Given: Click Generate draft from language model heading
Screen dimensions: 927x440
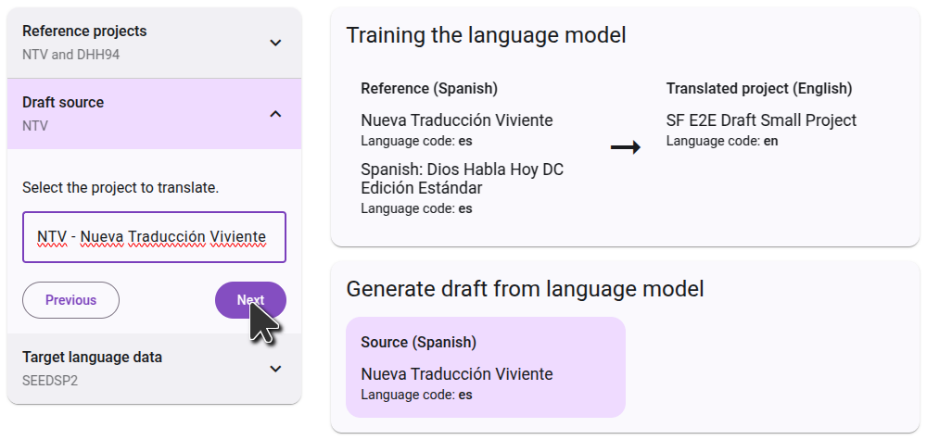Looking at the screenshot, I should [x=525, y=289].
